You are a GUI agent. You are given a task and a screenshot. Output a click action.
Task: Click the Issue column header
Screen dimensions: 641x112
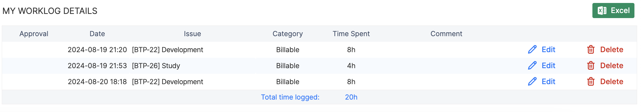(192, 34)
